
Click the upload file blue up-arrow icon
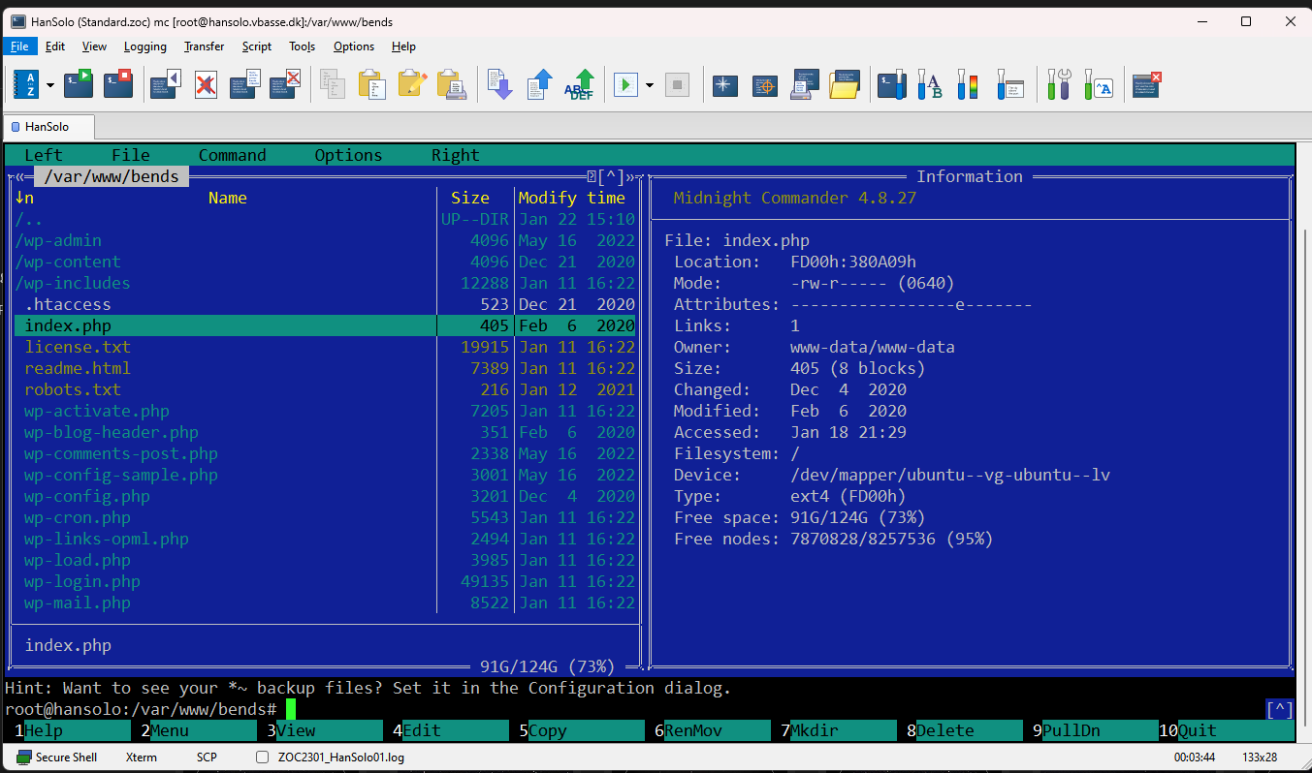[539, 84]
